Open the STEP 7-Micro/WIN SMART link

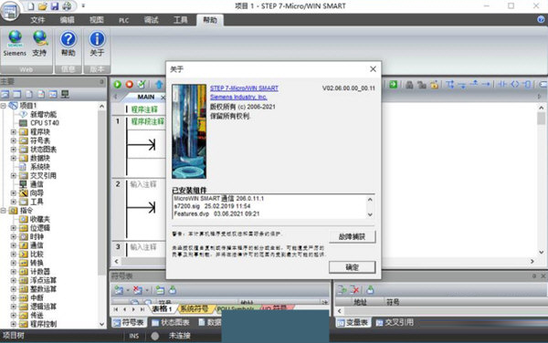(x=244, y=88)
